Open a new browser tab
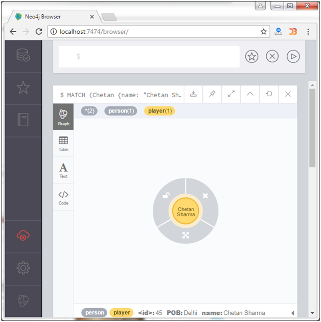 pyautogui.click(x=109, y=17)
